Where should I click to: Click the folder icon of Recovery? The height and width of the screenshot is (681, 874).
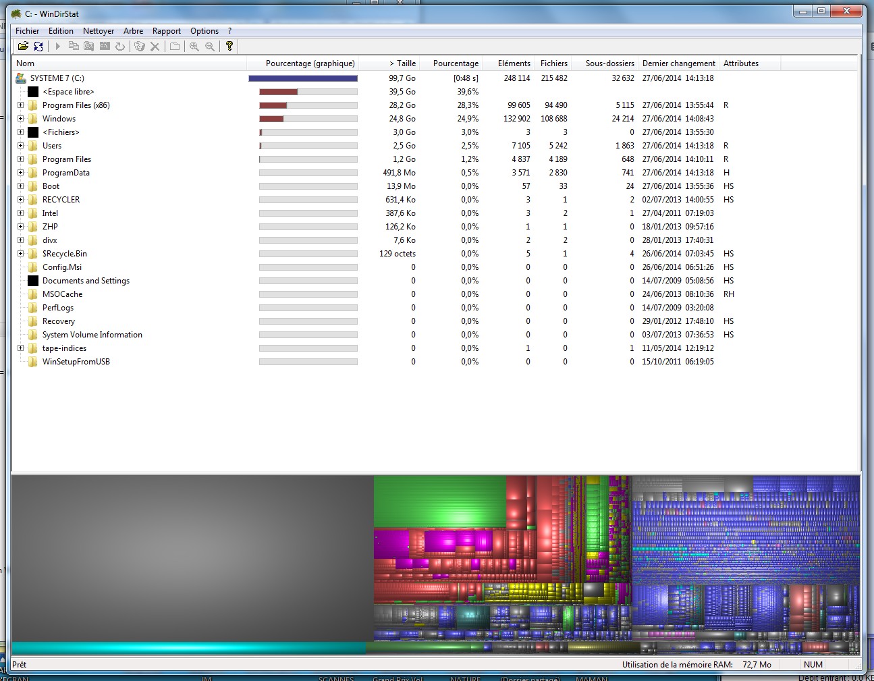(x=33, y=321)
